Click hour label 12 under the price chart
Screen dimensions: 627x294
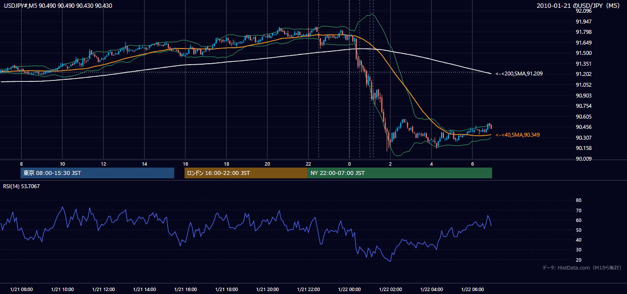coord(103,164)
